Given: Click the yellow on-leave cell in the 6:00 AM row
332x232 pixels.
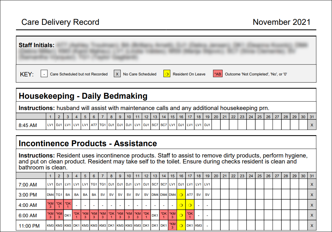Looking at the screenshot, I should pyautogui.click(x=181, y=215).
